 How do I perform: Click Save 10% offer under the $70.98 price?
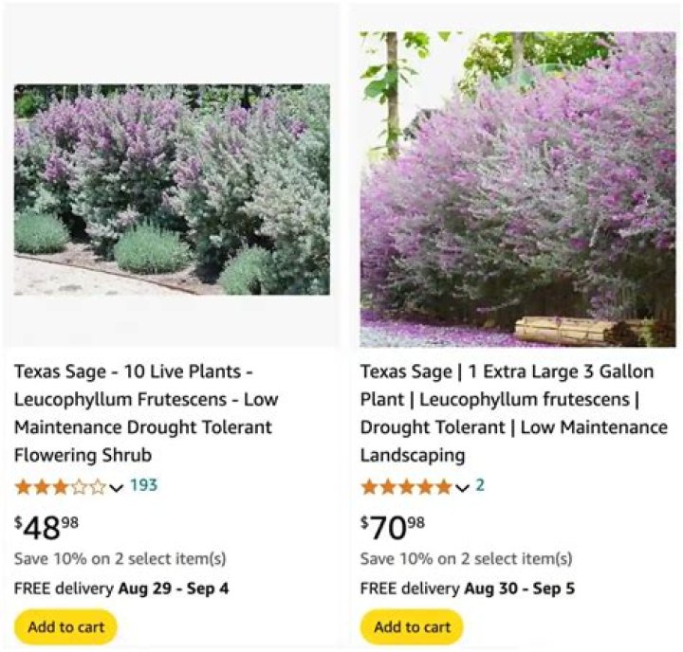tap(466, 559)
